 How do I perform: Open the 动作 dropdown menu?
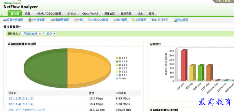(51, 34)
